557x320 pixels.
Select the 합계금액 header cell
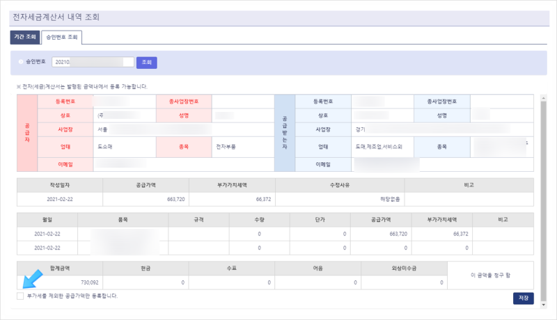coord(60,269)
